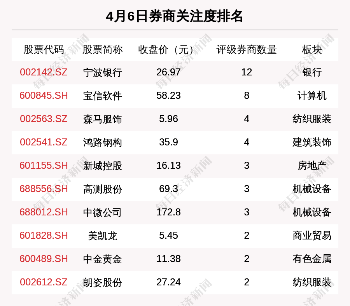Select the stock name 朗姿股份
This screenshot has height=306, width=350.
click(102, 283)
